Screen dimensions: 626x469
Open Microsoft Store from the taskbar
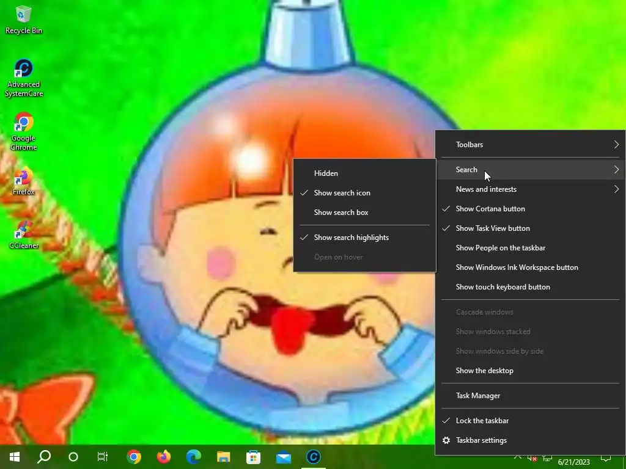pyautogui.click(x=254, y=457)
